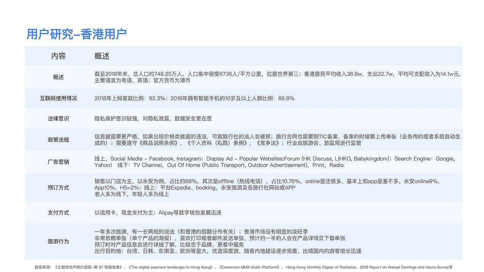Viewport: 484px width, 272px height.
Task: Click the line starting '一年多次旅游'
Action: click(201, 232)
